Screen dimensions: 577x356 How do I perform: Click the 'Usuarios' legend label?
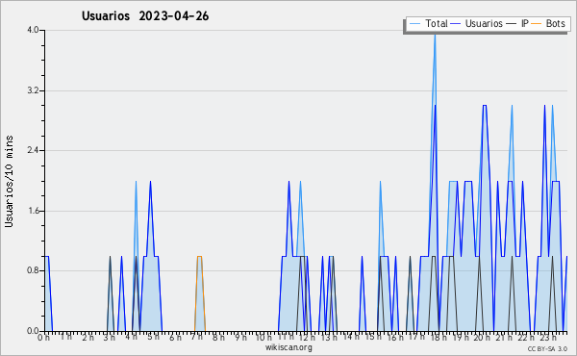click(484, 23)
